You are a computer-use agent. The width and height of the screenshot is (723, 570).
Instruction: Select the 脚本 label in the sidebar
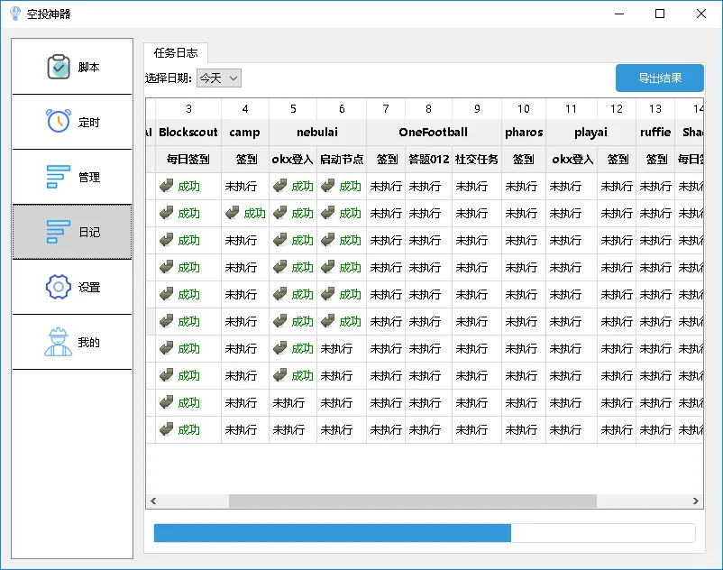[x=89, y=68]
